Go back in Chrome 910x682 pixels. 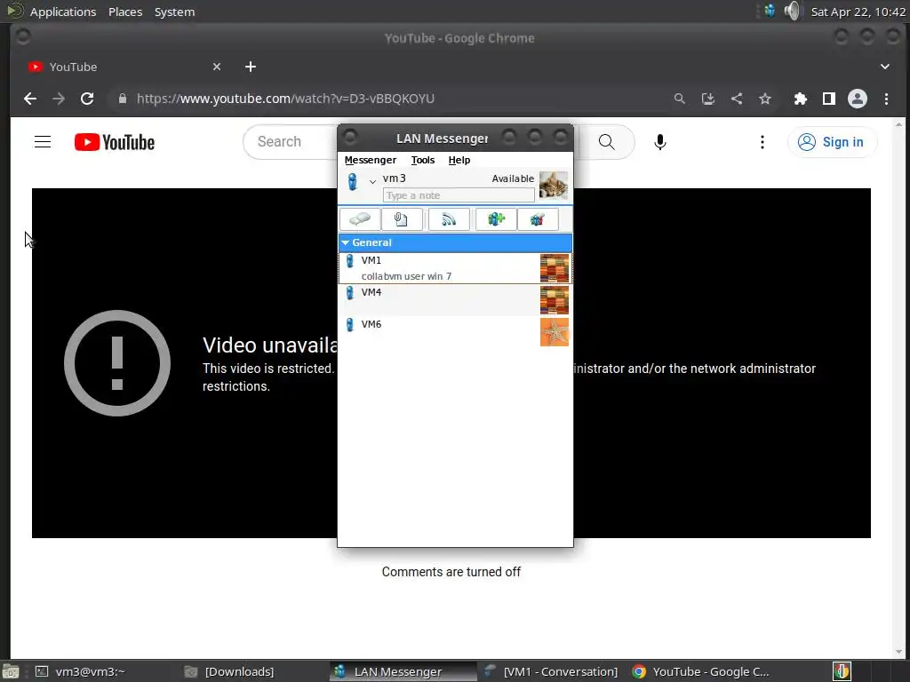tap(30, 99)
